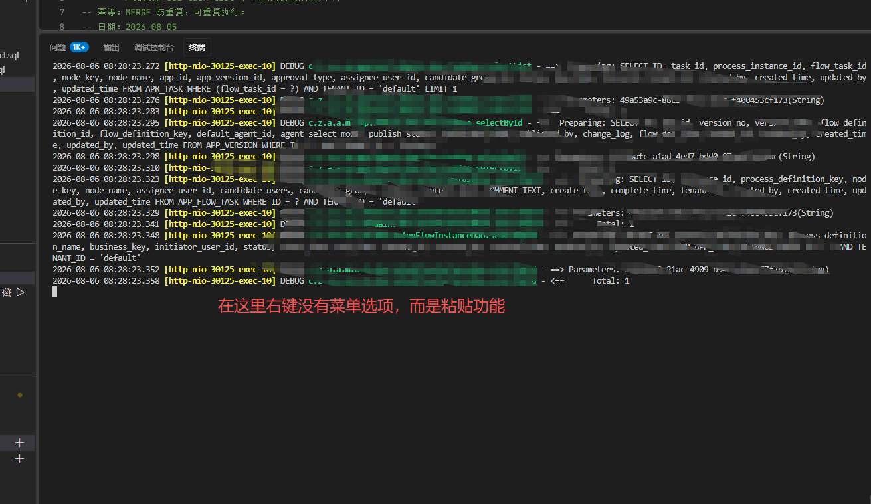Click the debug bug icon in the sidebar
The image size is (871, 504).
[x=6, y=292]
